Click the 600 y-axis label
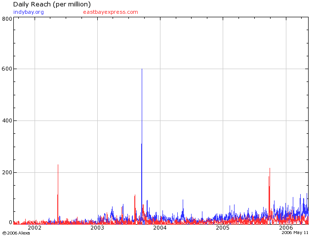This screenshot has height=237, width=316. [x=7, y=70]
